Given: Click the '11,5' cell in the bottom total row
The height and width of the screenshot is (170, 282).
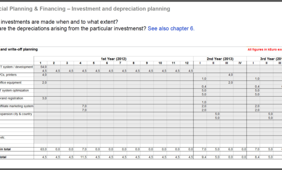Looking at the screenshot, I should (x=84, y=157).
